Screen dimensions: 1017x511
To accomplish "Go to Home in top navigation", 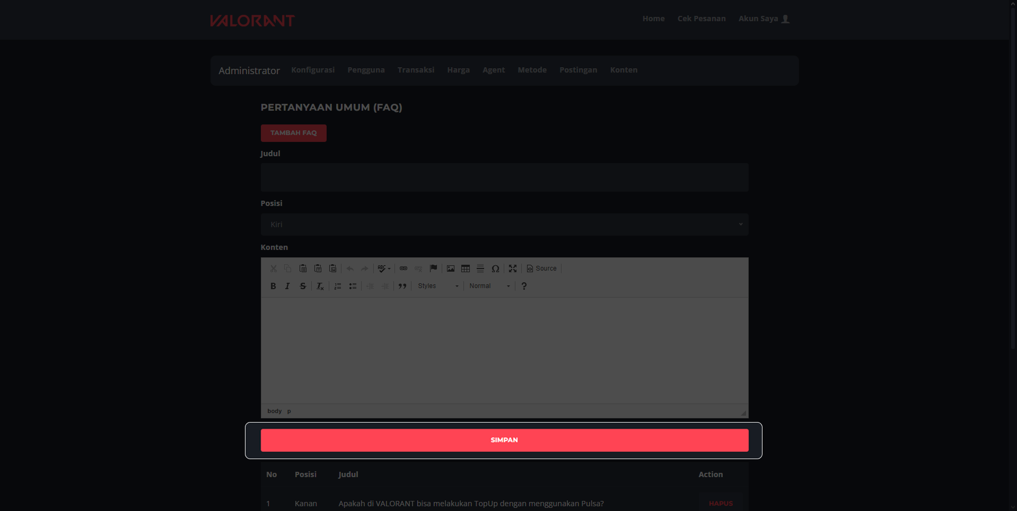I will (x=653, y=19).
